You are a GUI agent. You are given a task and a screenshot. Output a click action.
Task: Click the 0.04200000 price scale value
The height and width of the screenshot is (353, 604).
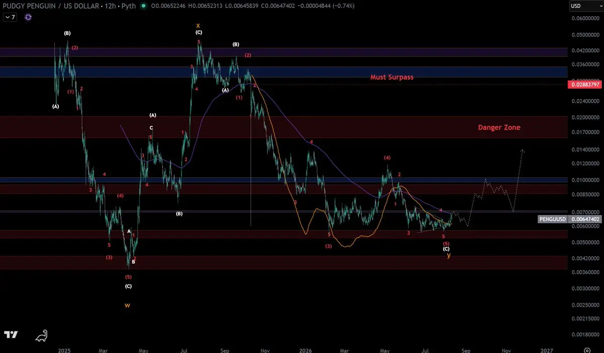click(x=585, y=51)
